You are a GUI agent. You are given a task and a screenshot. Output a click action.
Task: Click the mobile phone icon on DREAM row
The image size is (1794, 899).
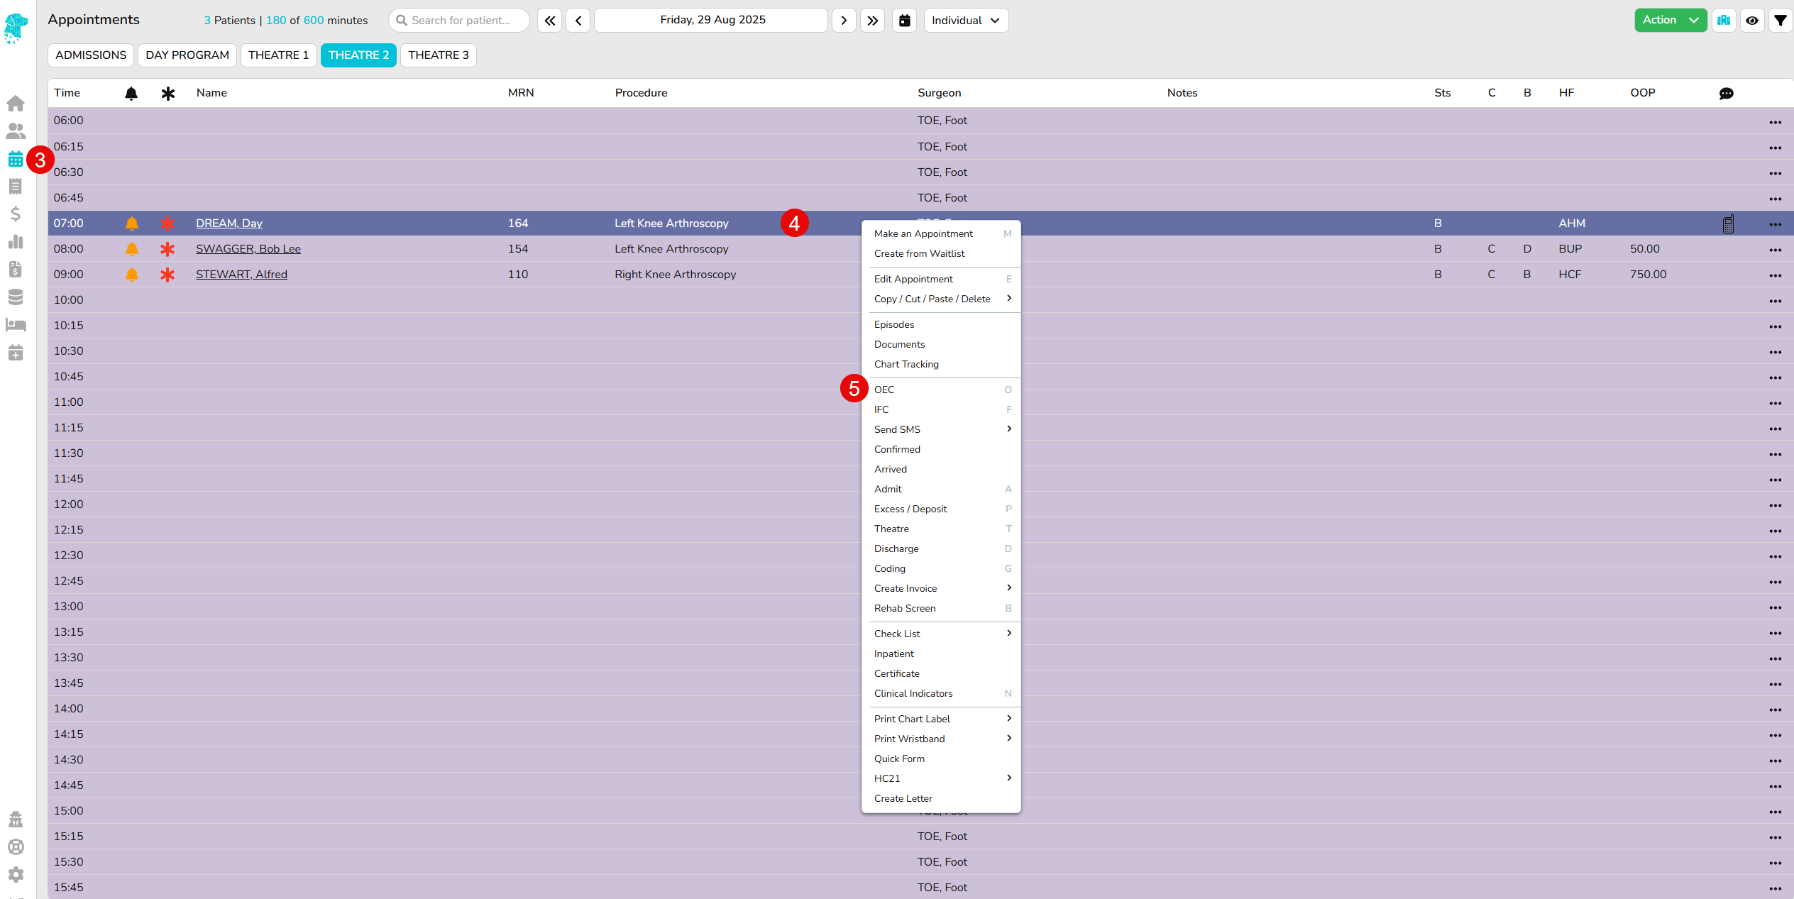[1728, 224]
